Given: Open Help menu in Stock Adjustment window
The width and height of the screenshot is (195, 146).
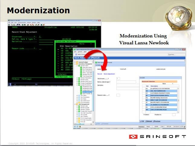Looking at the screenshot, I should click(x=85, y=52).
